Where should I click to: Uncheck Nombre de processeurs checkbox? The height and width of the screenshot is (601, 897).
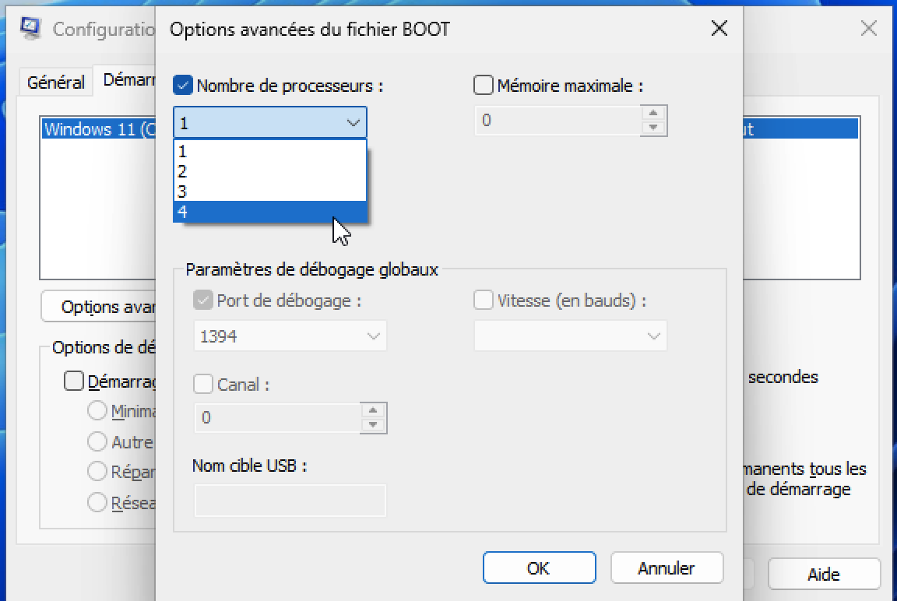click(183, 86)
